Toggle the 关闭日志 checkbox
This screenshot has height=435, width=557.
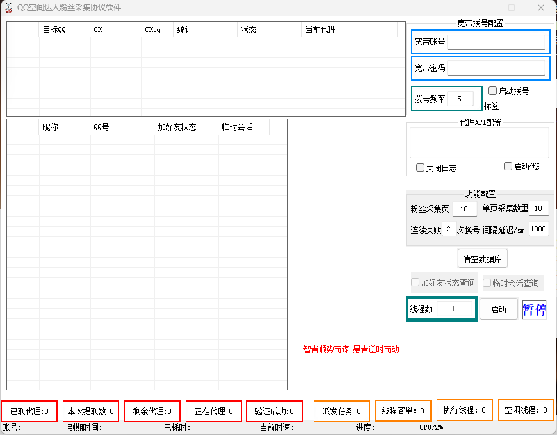click(421, 168)
